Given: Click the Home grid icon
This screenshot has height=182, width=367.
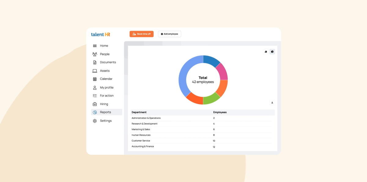Looking at the screenshot, I should pos(95,46).
